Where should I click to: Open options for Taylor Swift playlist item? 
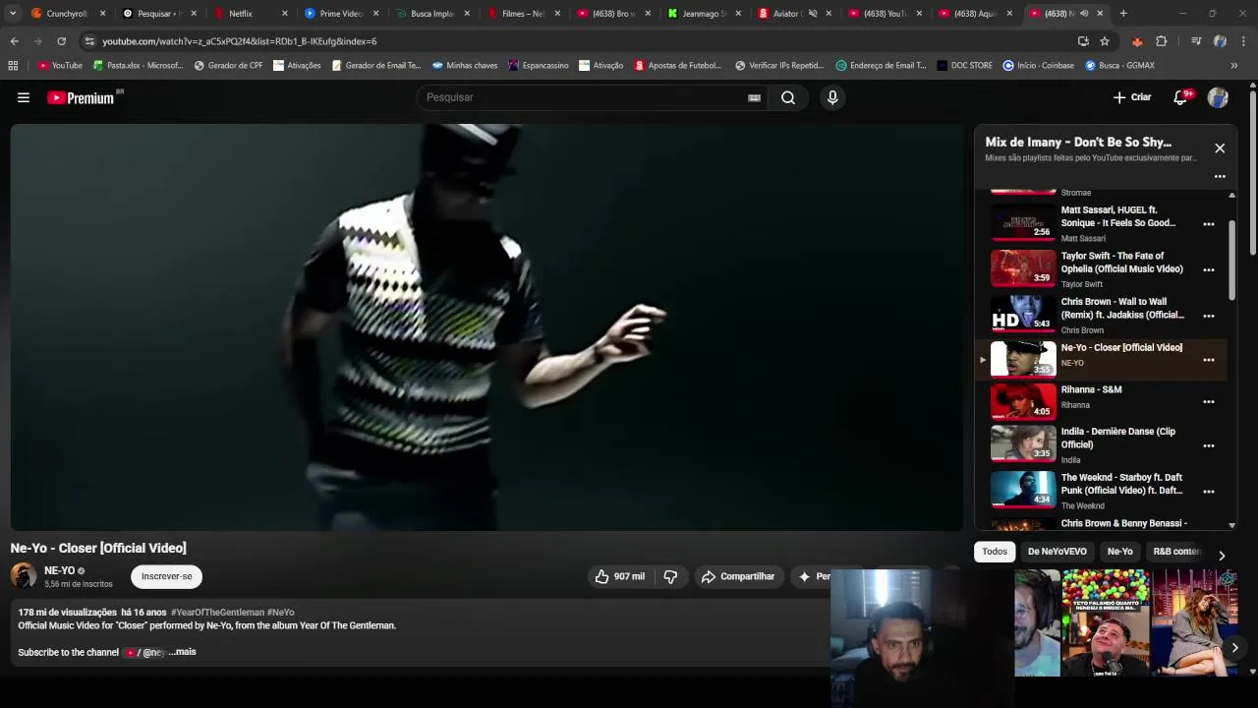(1209, 269)
